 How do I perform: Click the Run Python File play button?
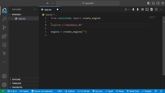(x=126, y=10)
